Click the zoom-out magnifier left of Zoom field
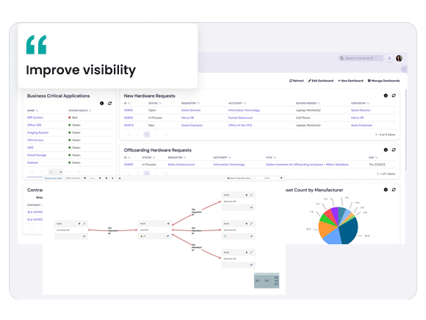426x320 pixels. (85, 178)
